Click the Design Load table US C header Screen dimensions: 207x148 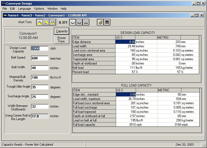point(125,38)
